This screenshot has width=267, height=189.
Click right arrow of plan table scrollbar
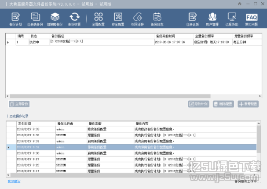point(260,96)
